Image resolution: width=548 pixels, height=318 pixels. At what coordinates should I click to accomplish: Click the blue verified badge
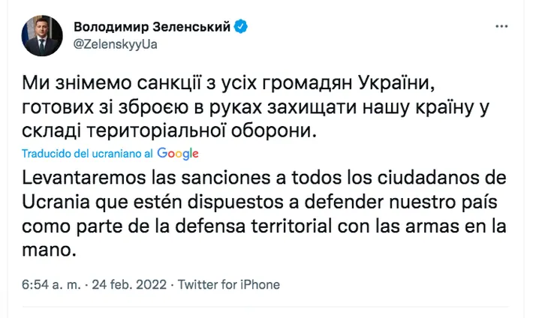click(241, 27)
